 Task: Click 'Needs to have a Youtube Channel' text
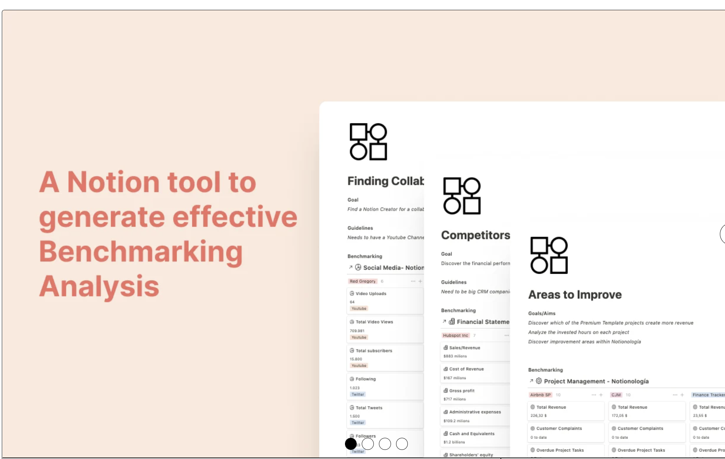385,238
